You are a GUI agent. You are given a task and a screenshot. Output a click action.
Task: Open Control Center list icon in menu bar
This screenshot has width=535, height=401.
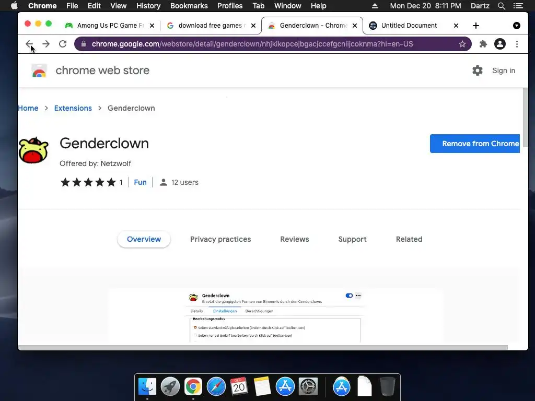[518, 6]
